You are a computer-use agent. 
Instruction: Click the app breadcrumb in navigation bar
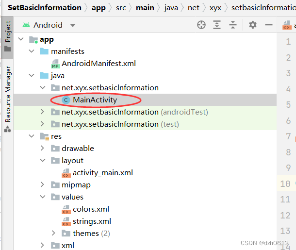click(x=99, y=8)
